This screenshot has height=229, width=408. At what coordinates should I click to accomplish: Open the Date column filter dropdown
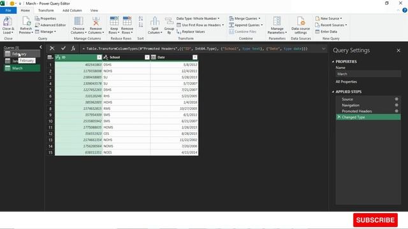click(195, 57)
